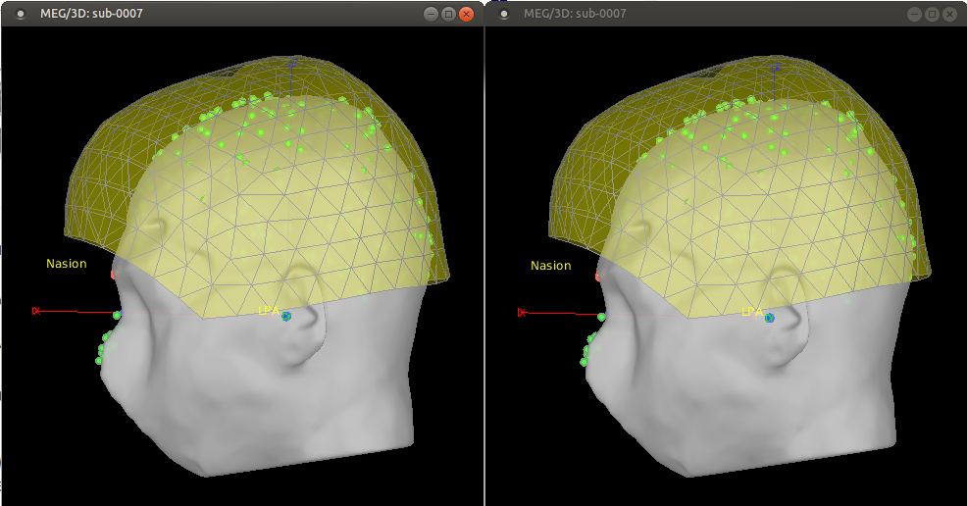Screen dimensions: 967x506
Task: Click the red X axis endpoint in left window
Action: [36, 311]
